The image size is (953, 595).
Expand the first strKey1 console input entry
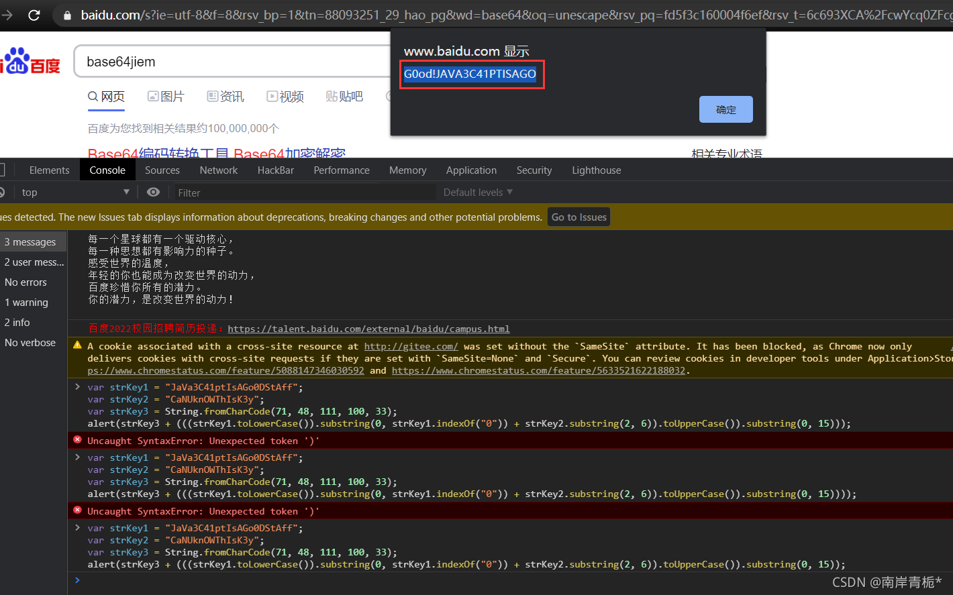(77, 387)
